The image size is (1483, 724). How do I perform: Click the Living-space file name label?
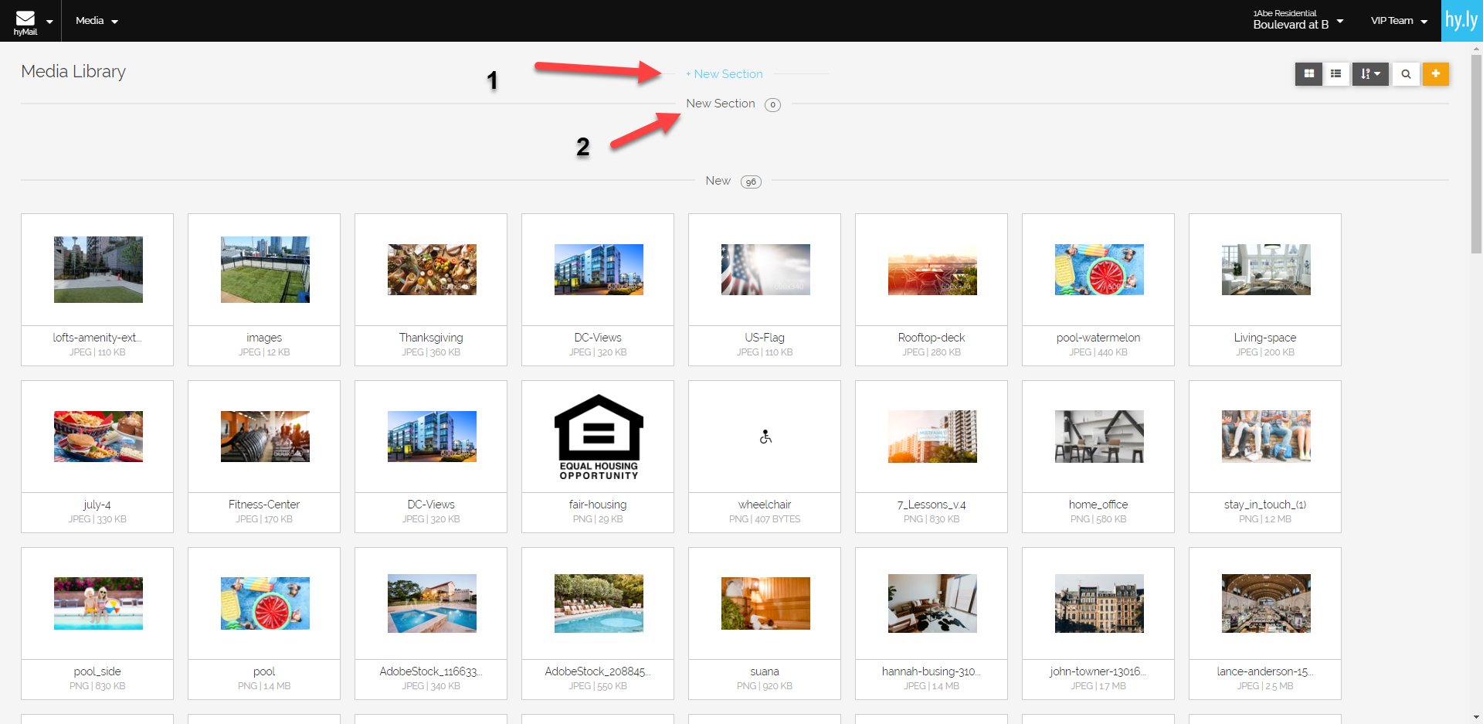pyautogui.click(x=1265, y=338)
